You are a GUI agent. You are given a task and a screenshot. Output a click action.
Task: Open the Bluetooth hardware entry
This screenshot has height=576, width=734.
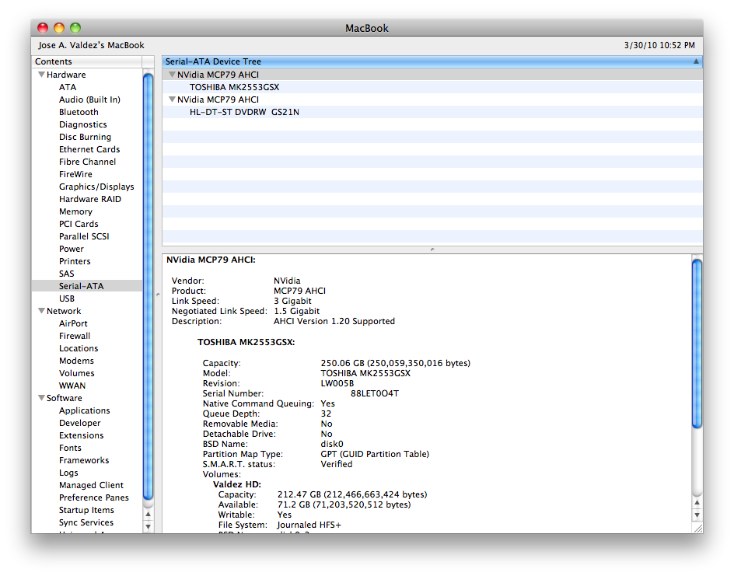coord(79,112)
